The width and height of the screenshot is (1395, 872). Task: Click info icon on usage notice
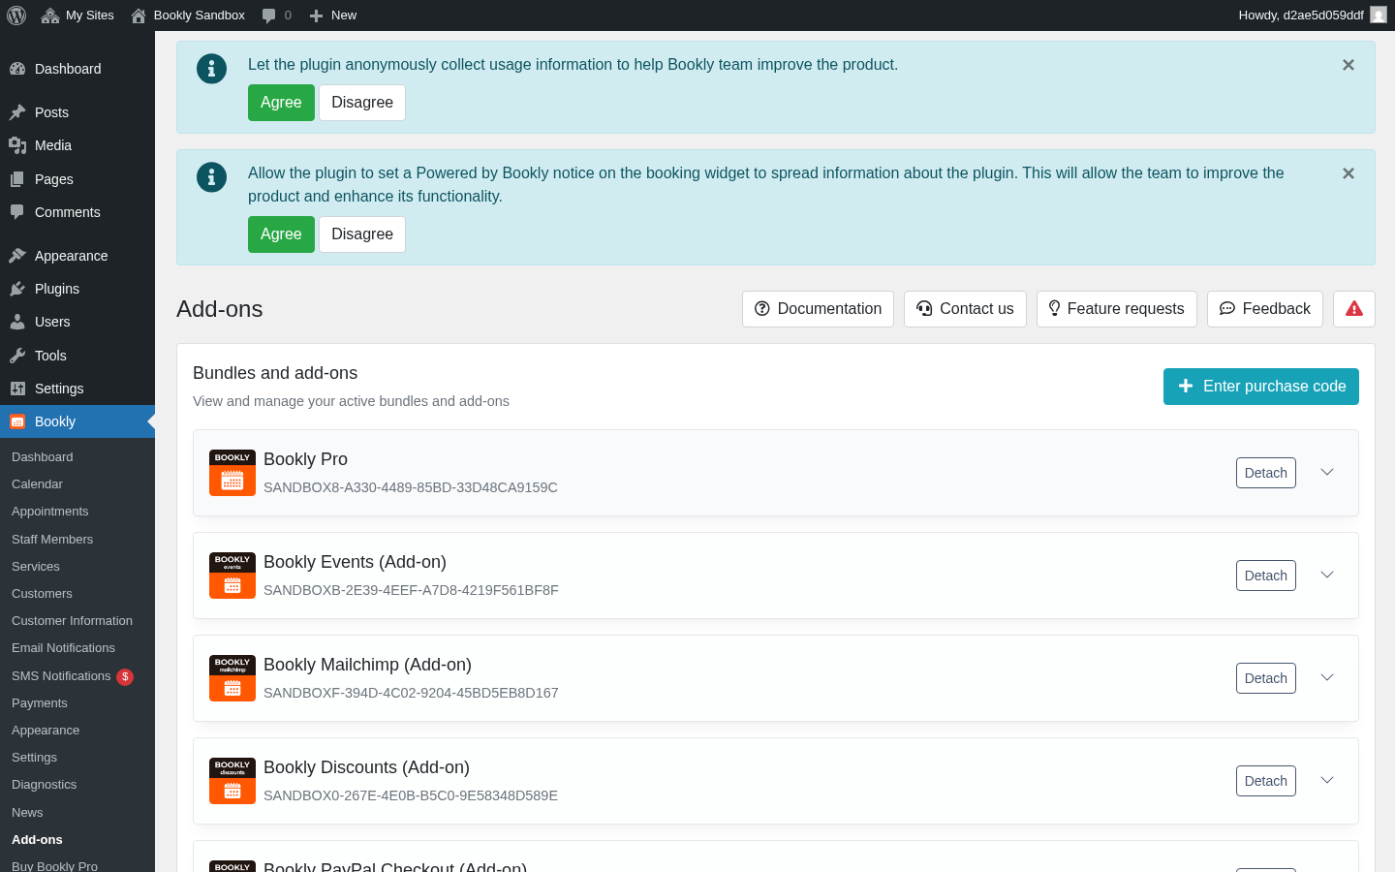pyautogui.click(x=211, y=69)
